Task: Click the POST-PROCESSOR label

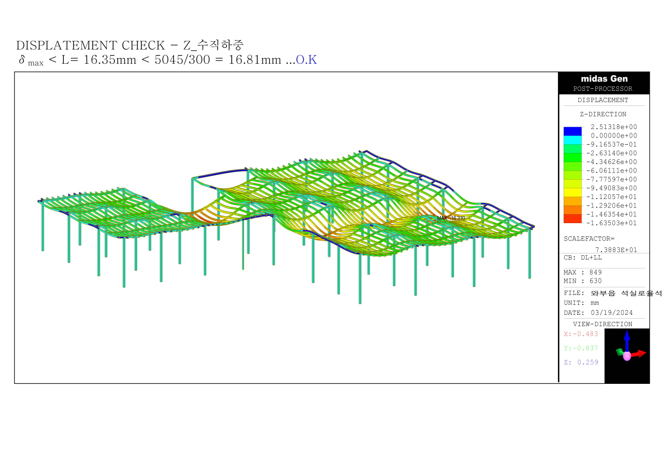Action: pos(602,89)
